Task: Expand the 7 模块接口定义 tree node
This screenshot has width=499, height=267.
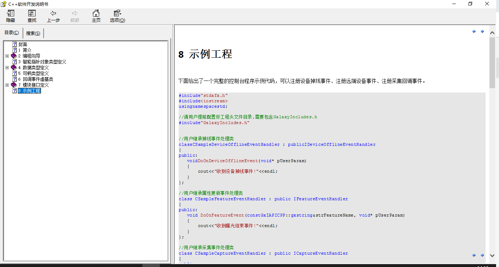Action: pos(7,85)
